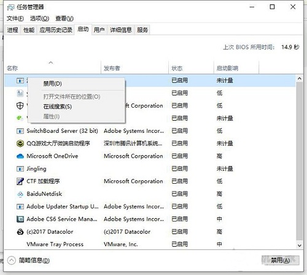Click 高 impact in OneDrive row
Viewport: 307px width, 275px height.
219,156
